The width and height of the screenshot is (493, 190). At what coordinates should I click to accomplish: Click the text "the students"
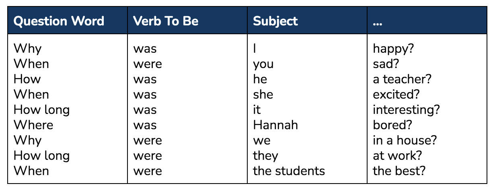tap(289, 171)
